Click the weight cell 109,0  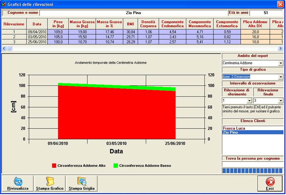point(58,32)
